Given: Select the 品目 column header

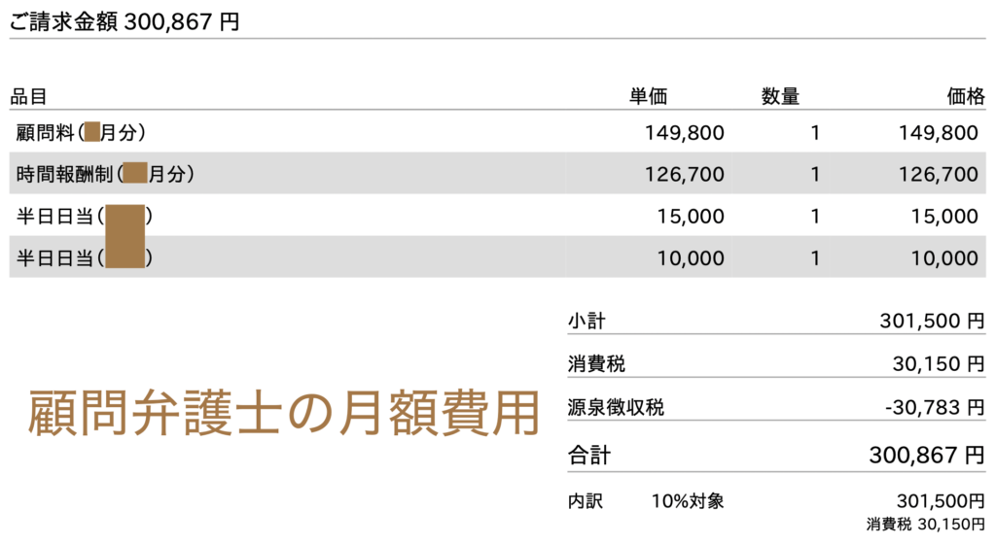Looking at the screenshot, I should [28, 97].
